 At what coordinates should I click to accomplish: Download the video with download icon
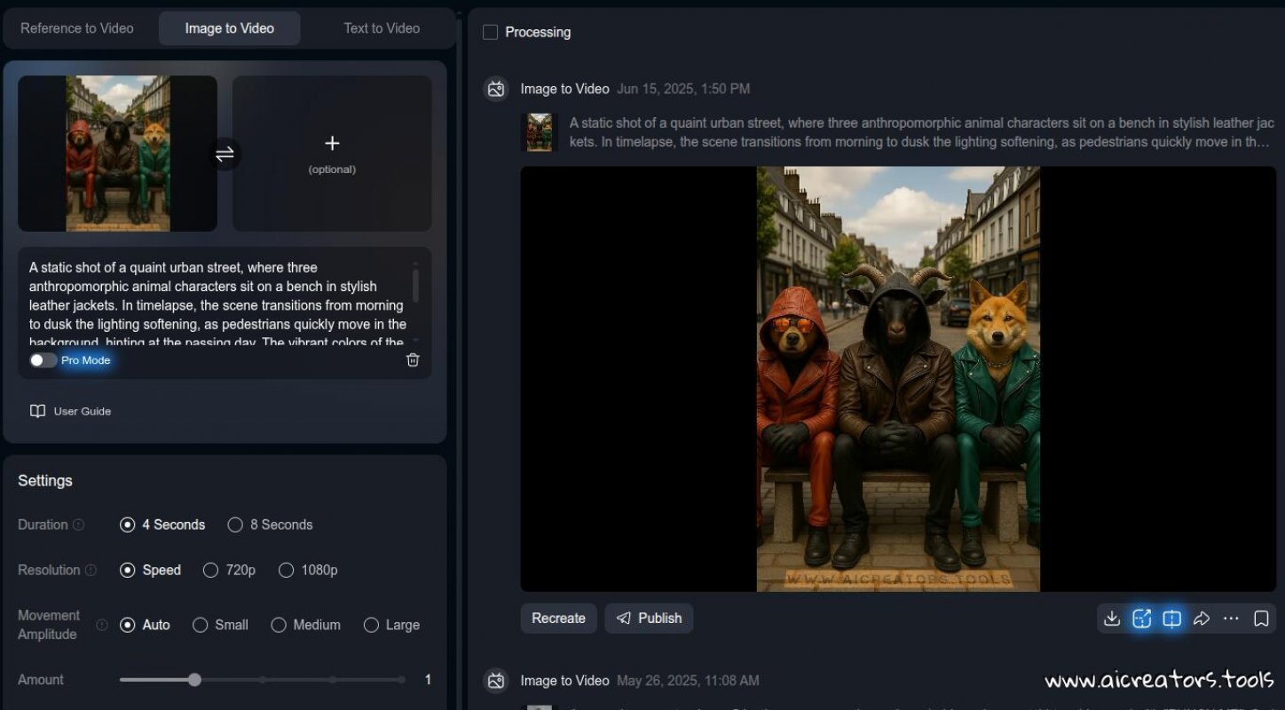click(1112, 619)
